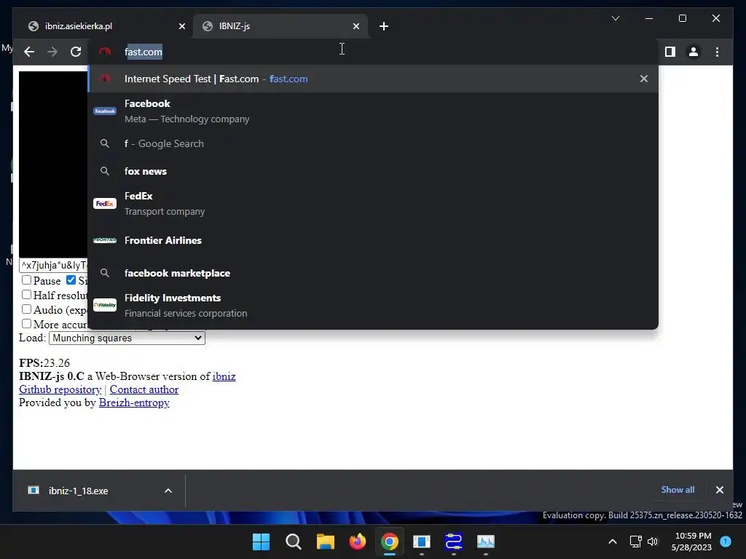Screen dimensions: 746x559
Task: Click the Chrome taskbar icon
Action: coord(390,542)
